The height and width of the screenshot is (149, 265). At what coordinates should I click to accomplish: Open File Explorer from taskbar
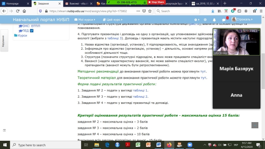pyautogui.click(x=96, y=145)
